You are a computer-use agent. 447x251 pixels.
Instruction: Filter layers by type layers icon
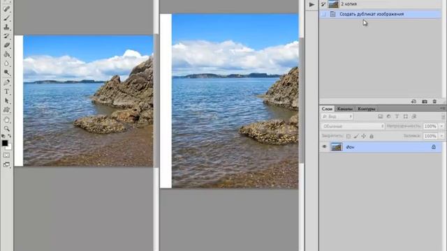tap(397, 116)
